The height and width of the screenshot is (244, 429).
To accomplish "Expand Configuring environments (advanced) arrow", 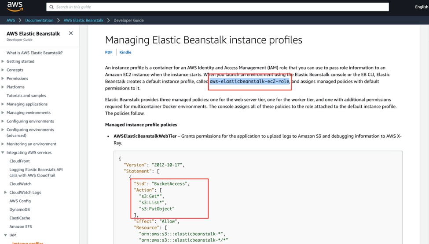I will [x=3, y=129].
